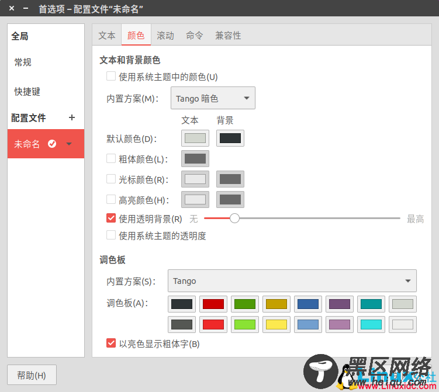Enable 使用系统主题的透明度 checkbox
Image resolution: width=439 pixels, height=392 pixels.
point(111,235)
